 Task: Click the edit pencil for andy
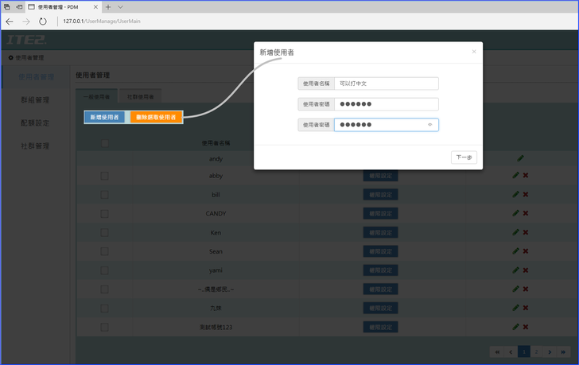520,158
